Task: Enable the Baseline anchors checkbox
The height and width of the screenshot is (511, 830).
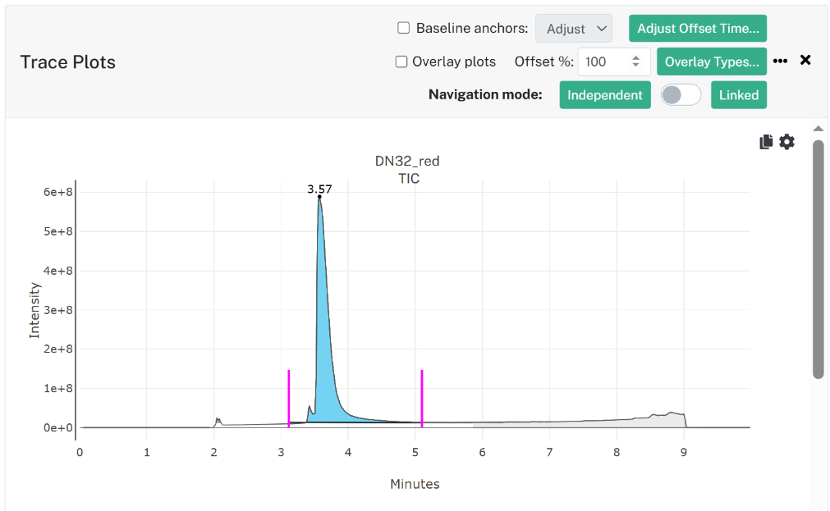Action: click(x=404, y=28)
